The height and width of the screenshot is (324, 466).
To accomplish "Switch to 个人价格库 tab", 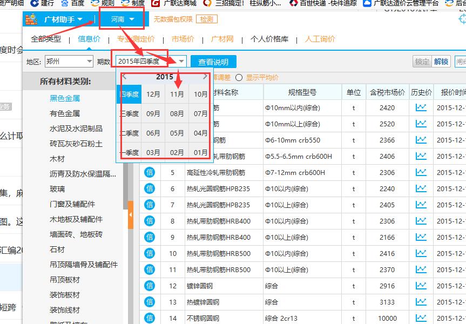I will coord(269,39).
